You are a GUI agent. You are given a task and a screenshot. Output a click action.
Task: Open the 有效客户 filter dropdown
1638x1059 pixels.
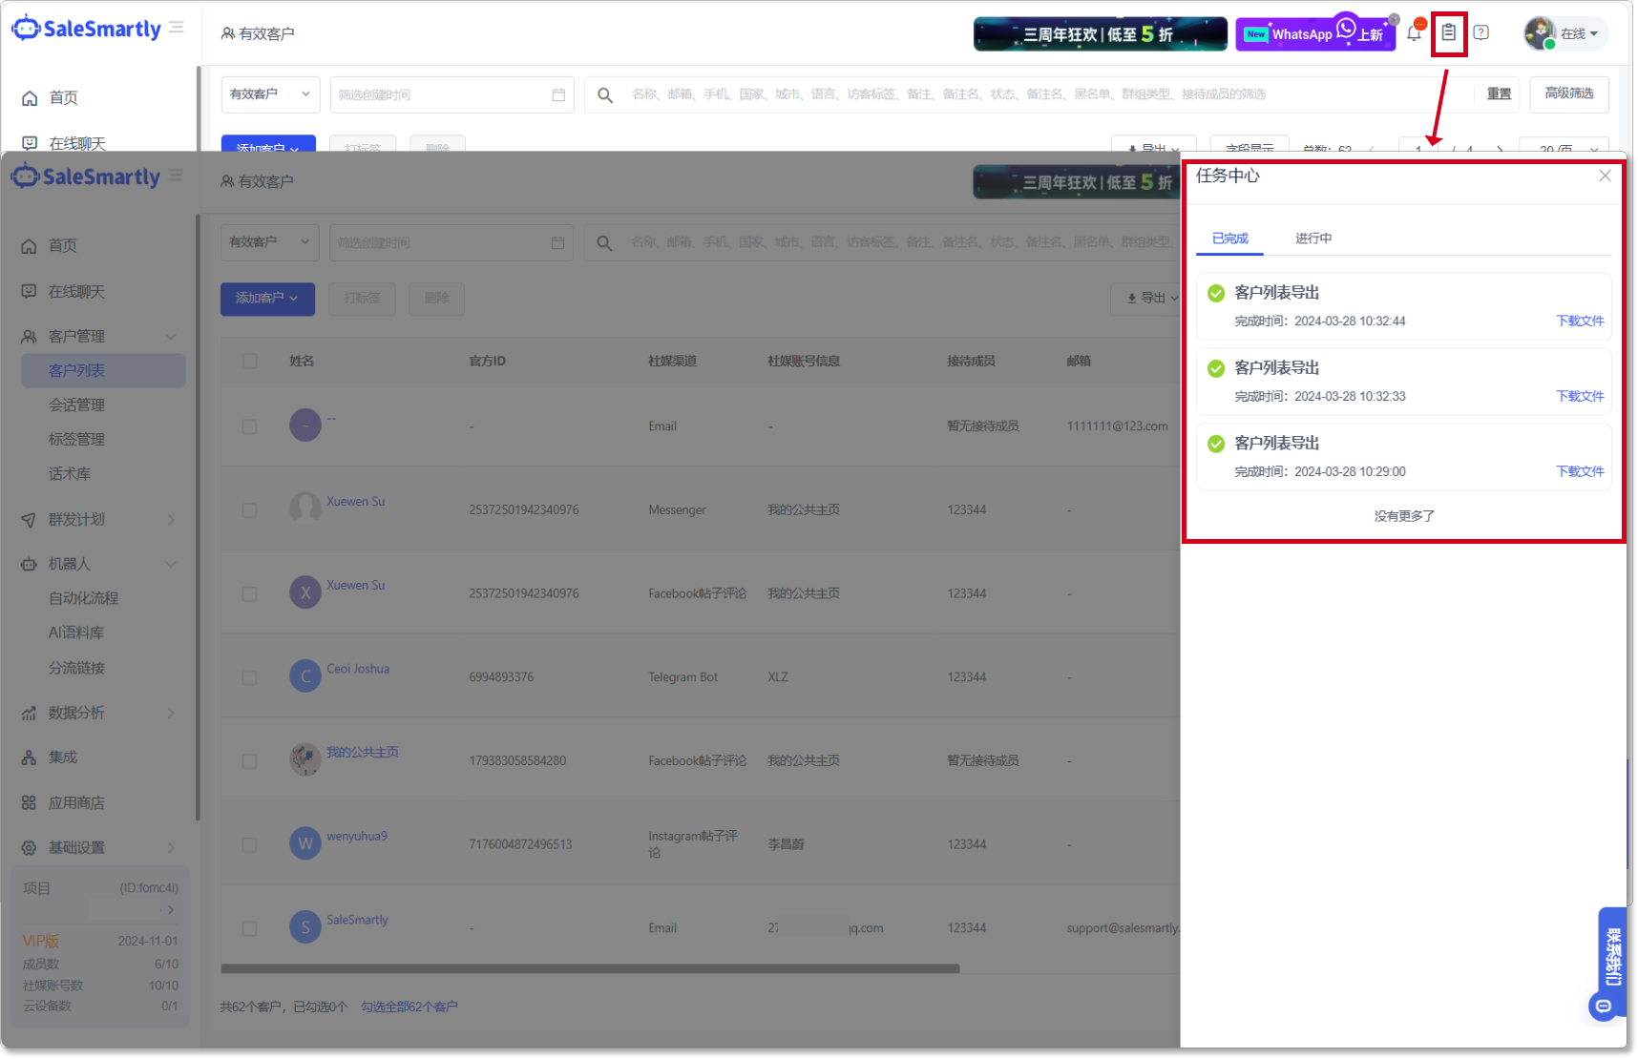click(270, 94)
